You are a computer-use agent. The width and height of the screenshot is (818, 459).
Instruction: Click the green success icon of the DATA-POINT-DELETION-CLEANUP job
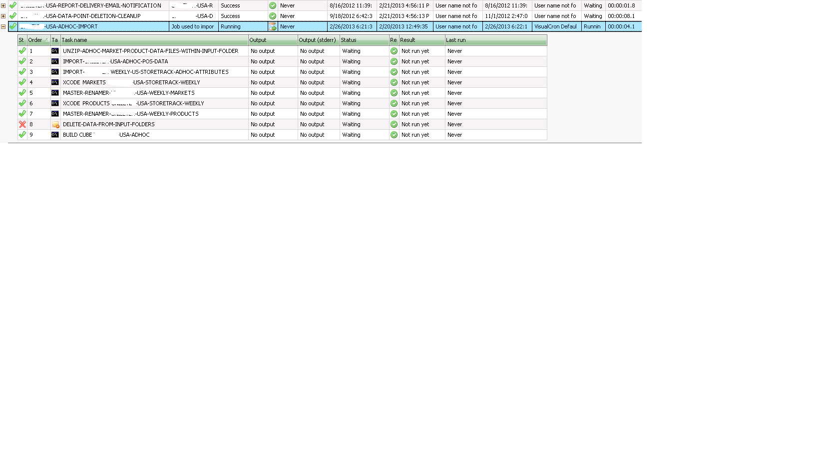(x=273, y=16)
